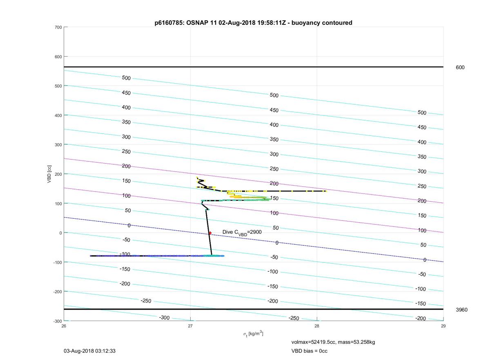The width and height of the screenshot is (490, 361).
Task: Click the dashed blue zero-buoyancy contour line
Action: coord(254,239)
